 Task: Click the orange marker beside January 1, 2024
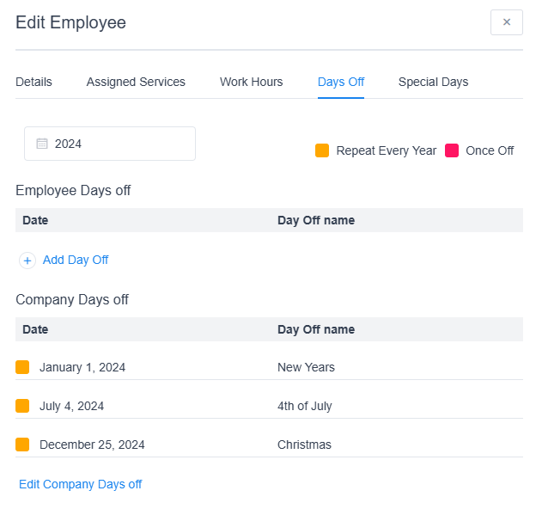tap(22, 367)
